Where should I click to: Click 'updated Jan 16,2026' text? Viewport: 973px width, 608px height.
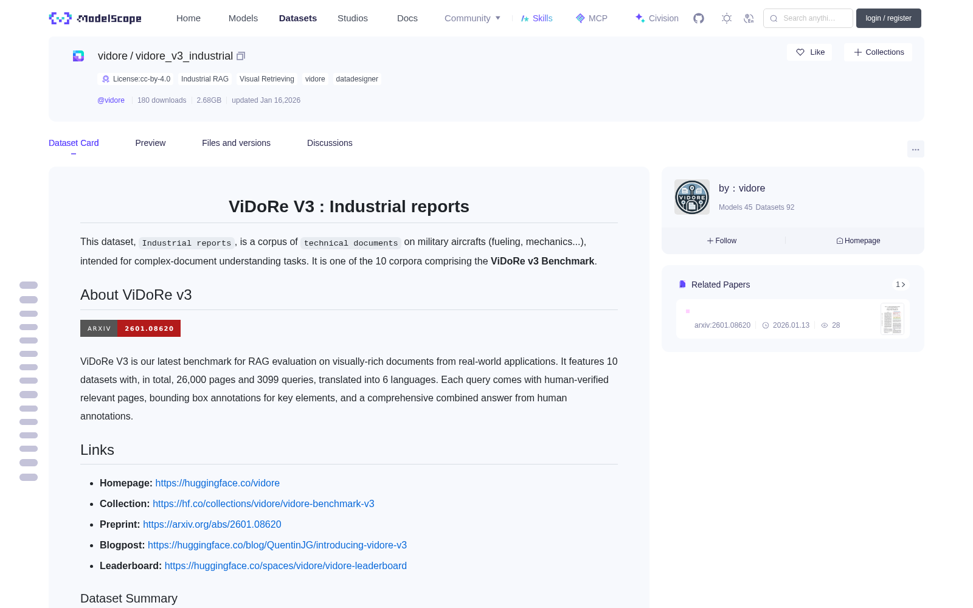click(x=266, y=100)
